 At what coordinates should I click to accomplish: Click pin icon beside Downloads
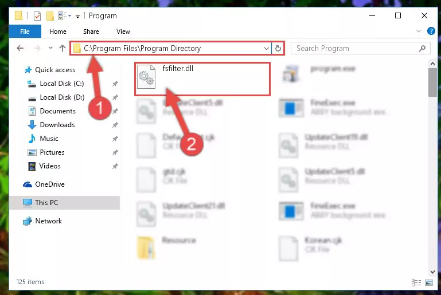(x=115, y=125)
